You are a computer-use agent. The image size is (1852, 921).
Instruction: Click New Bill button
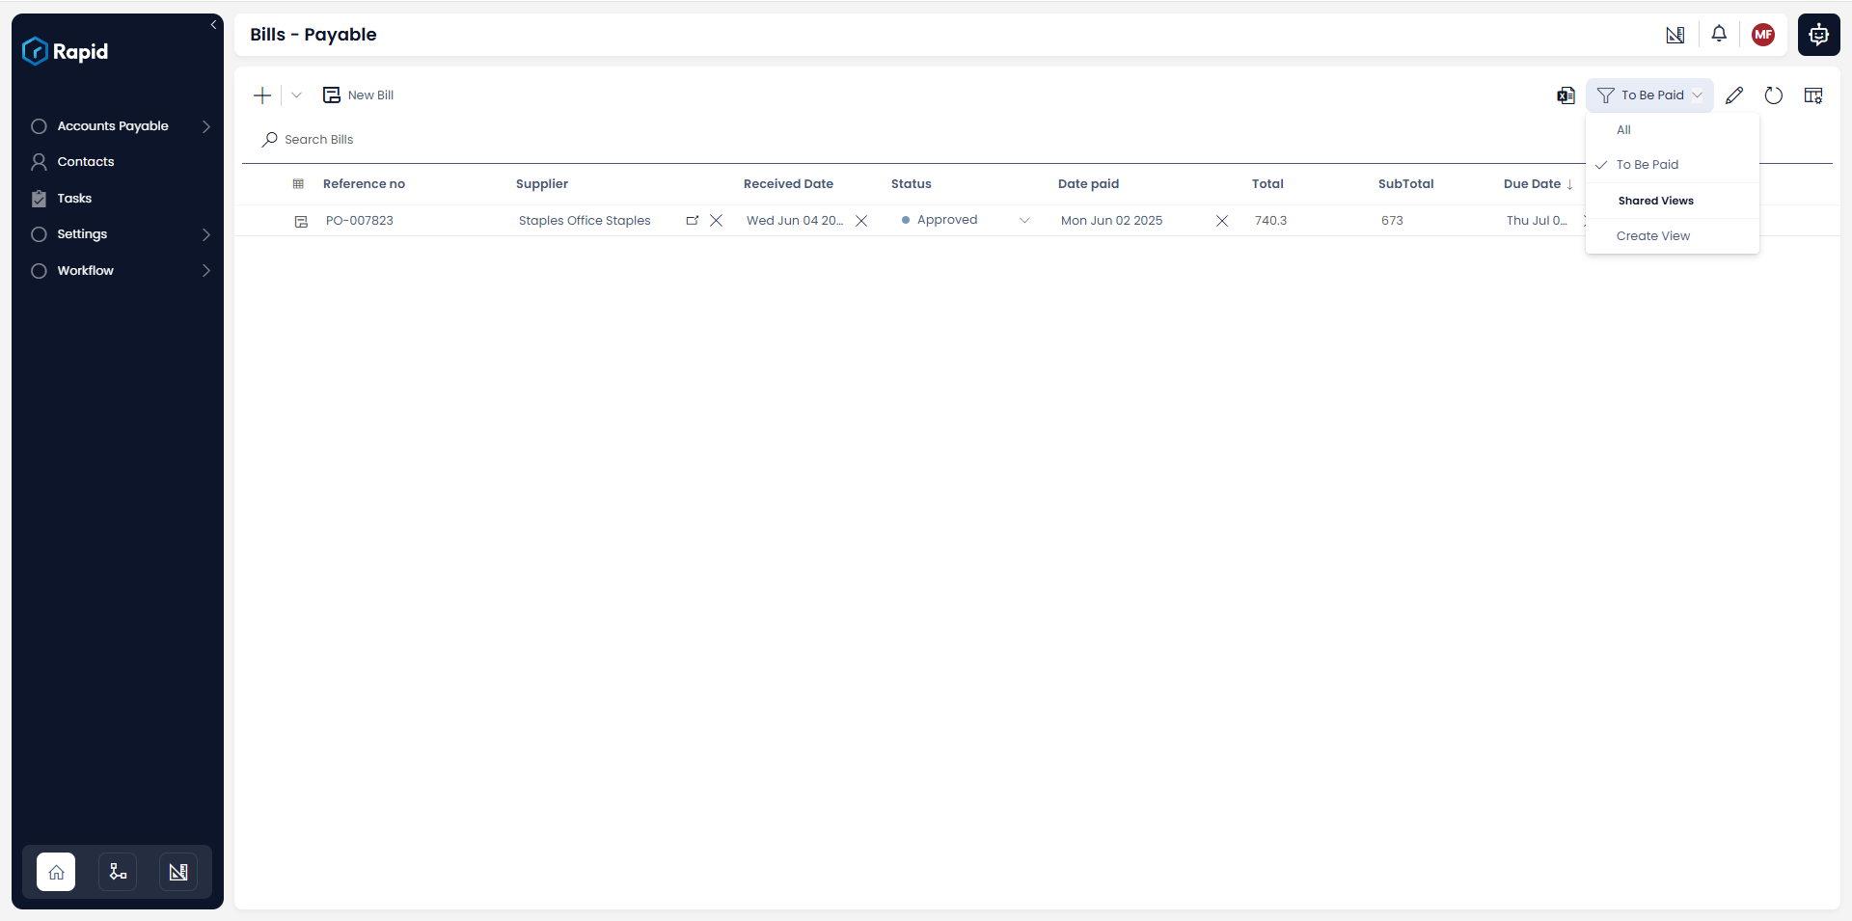359,95
